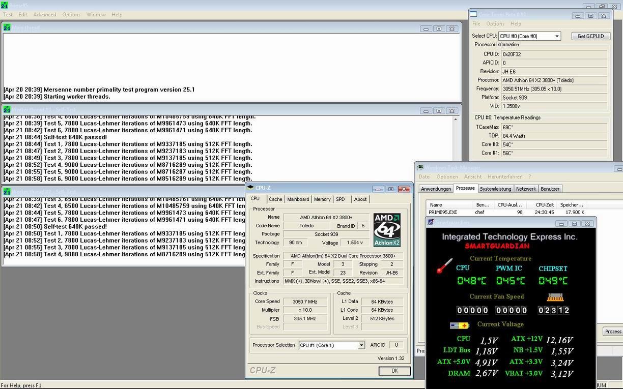Expand the Processor Selection dropdown in CPU-Z
Image resolution: width=623 pixels, height=389 pixels.
(x=361, y=345)
